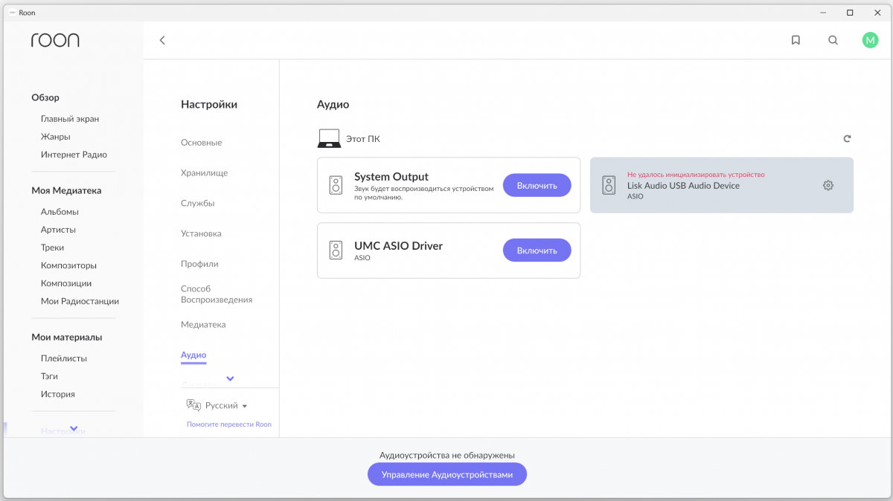
Task: Enable the UMC ASIO Driver device
Action: point(537,250)
